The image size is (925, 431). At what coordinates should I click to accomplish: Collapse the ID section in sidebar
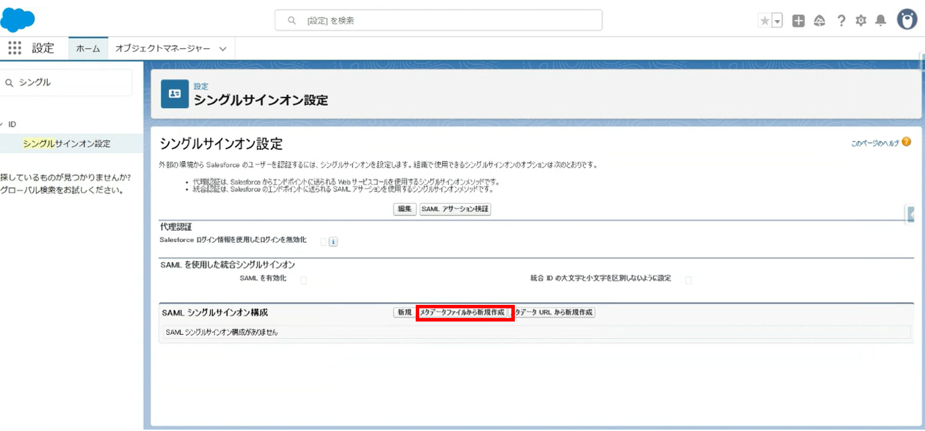[3, 125]
